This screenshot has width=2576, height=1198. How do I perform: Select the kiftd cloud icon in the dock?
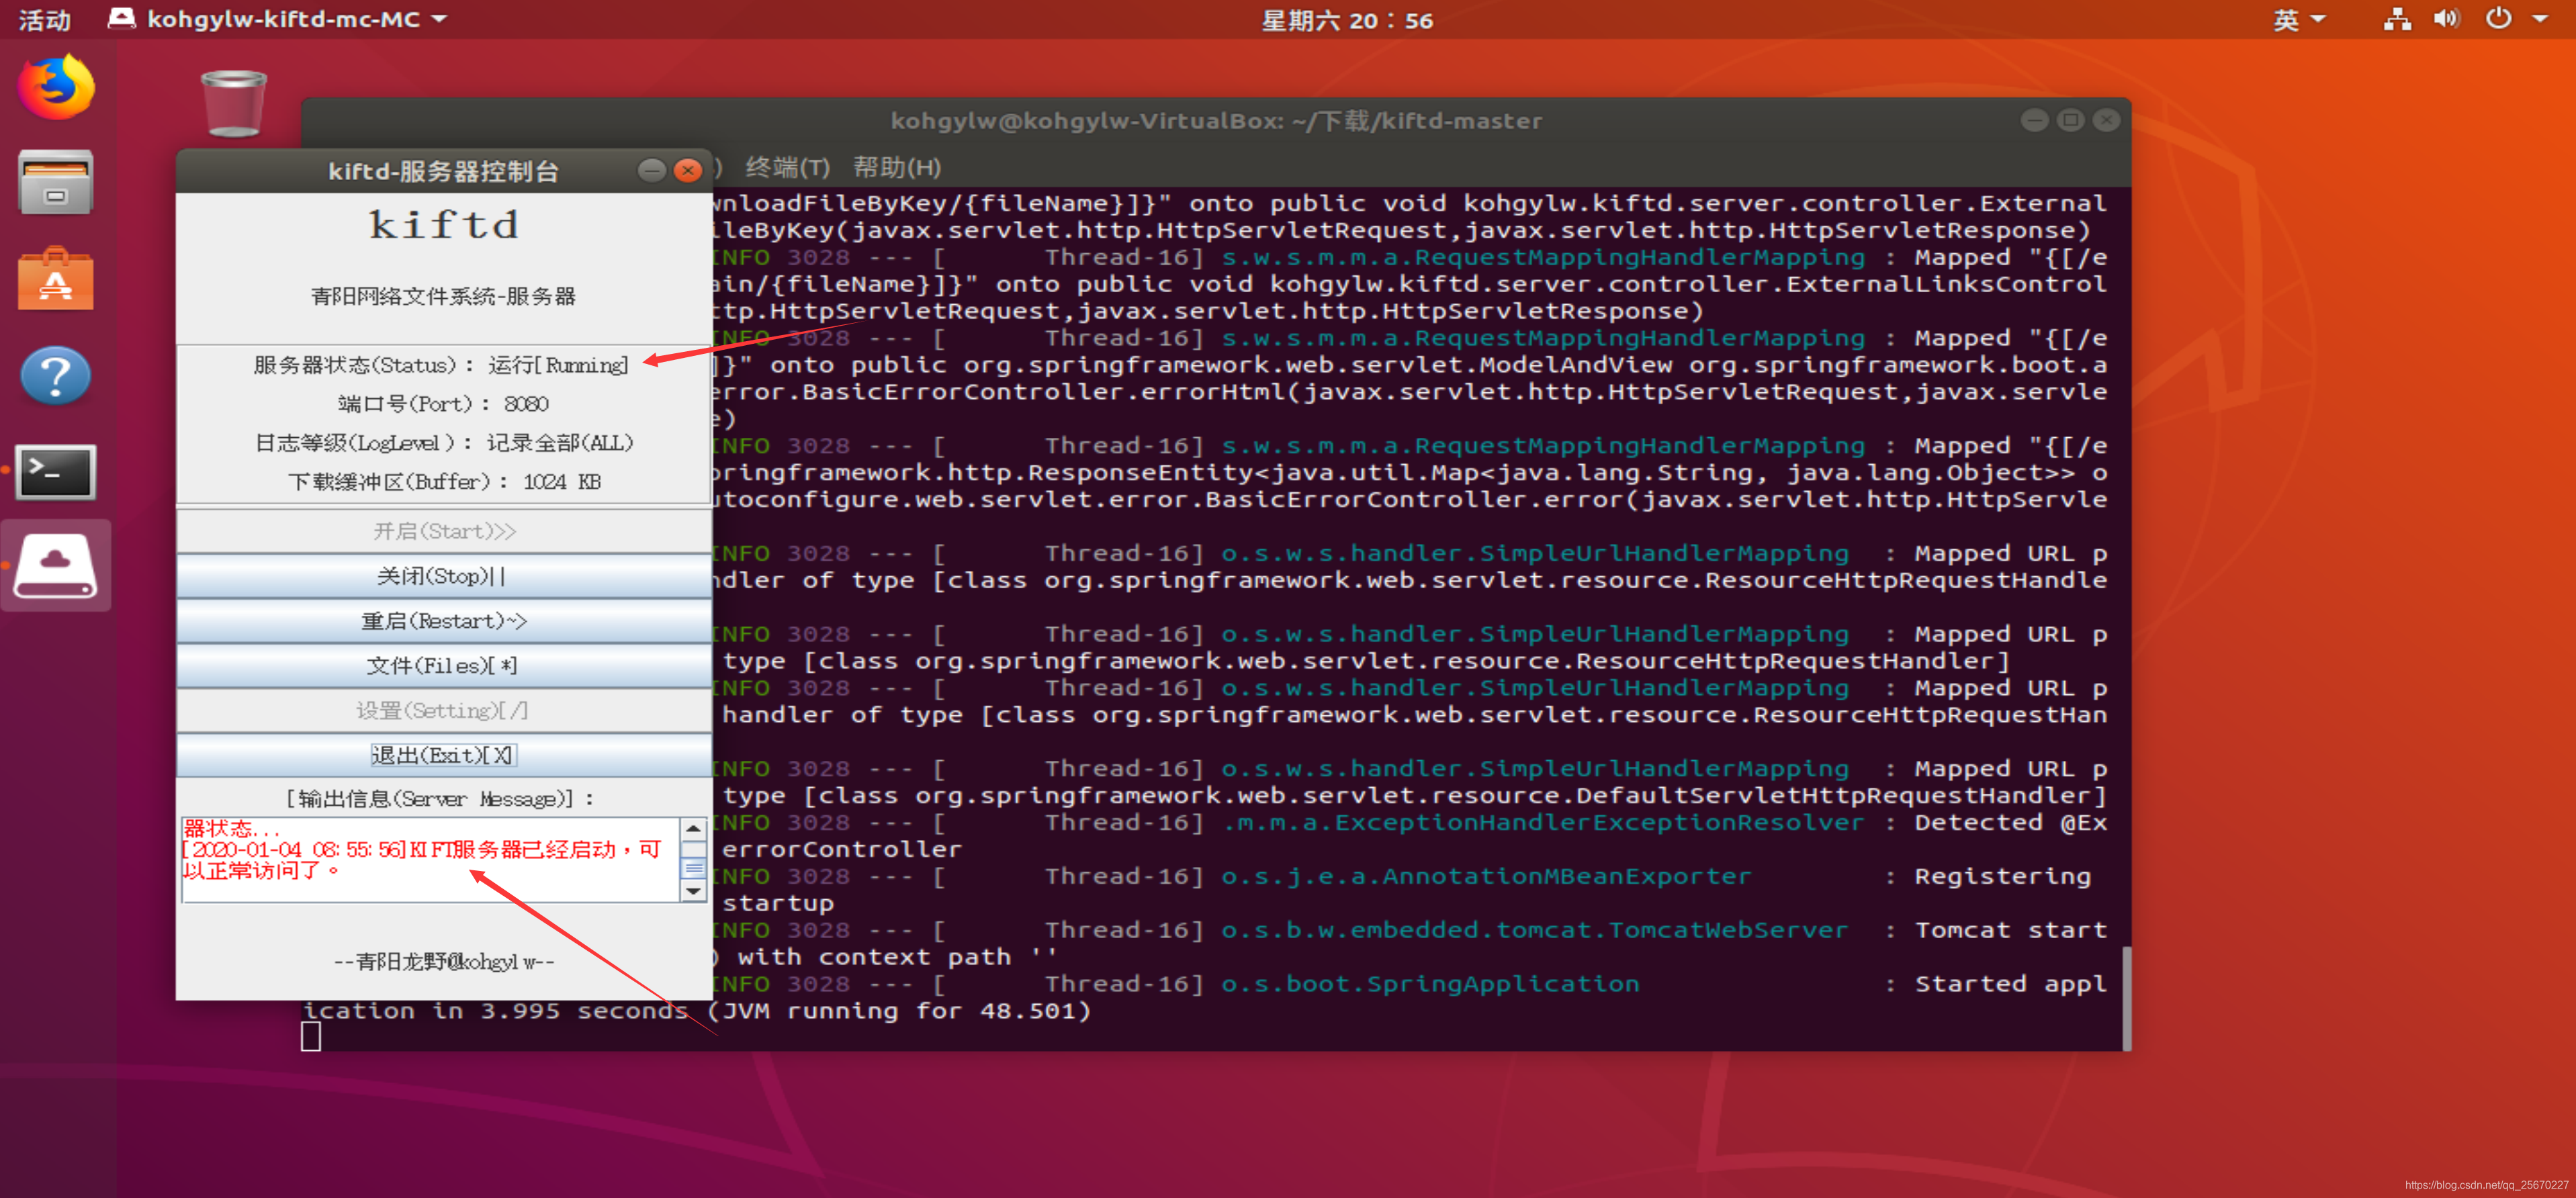click(55, 565)
